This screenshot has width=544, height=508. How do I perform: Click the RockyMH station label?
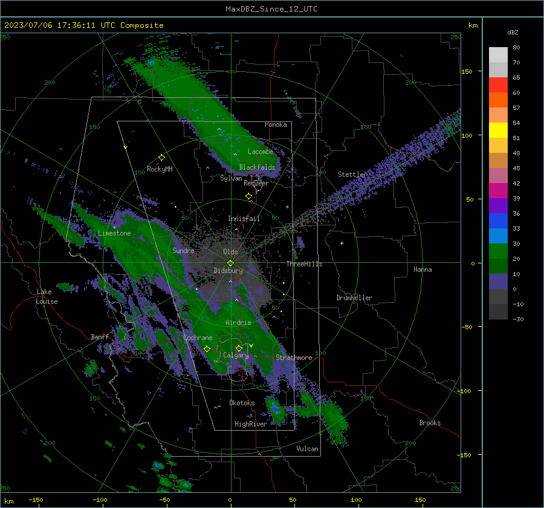(x=160, y=169)
